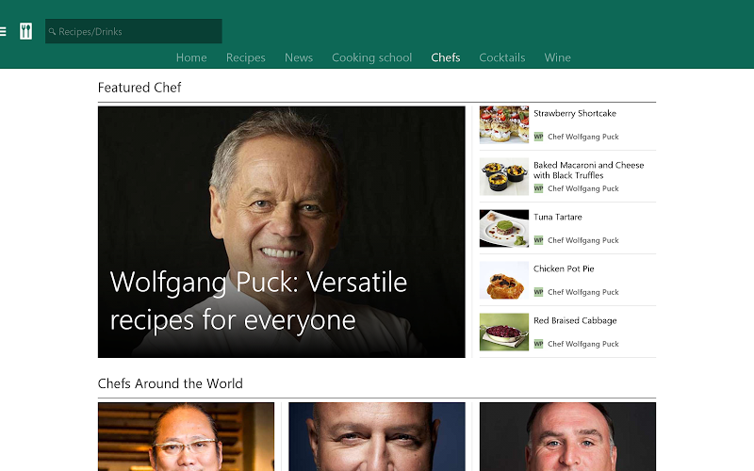The width and height of the screenshot is (754, 471).
Task: Navigate to the Wine tab
Action: click(x=557, y=57)
